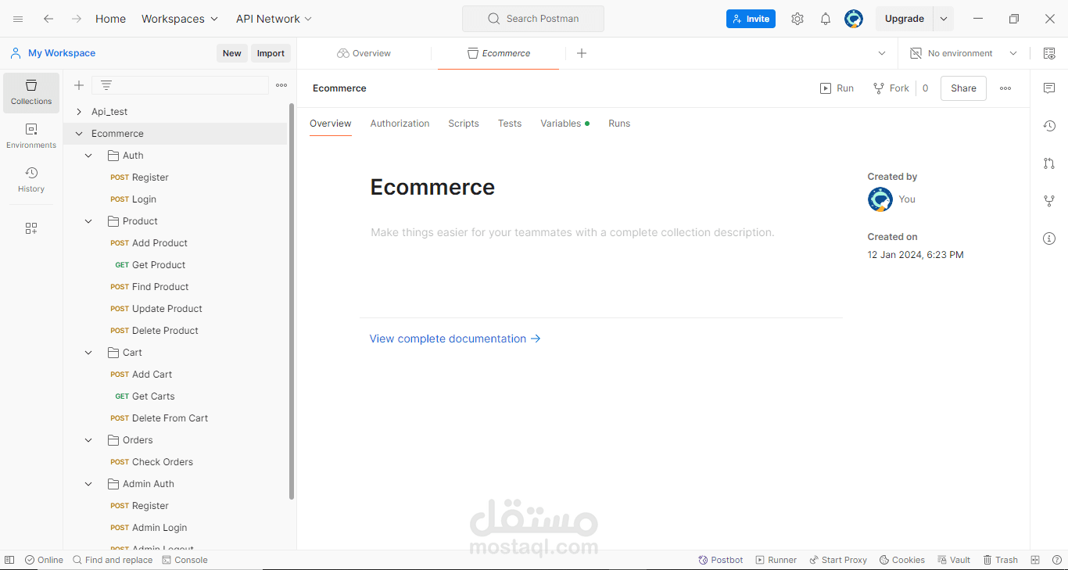Collapse the Orders folder

click(88, 440)
